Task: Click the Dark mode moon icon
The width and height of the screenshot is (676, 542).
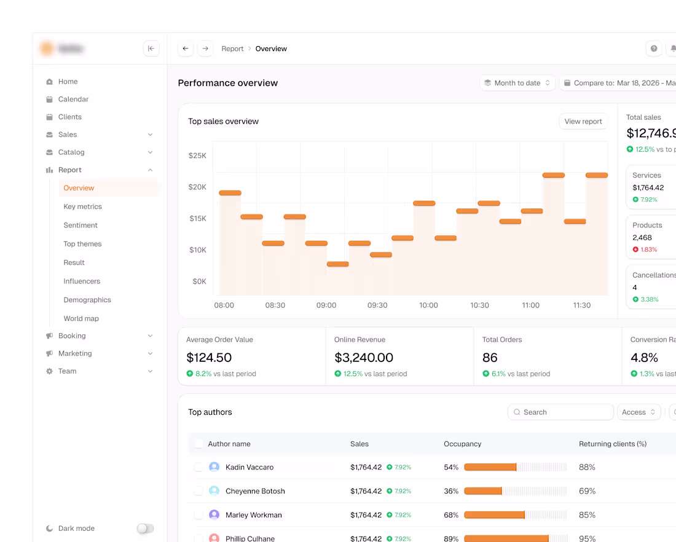Action: tap(50, 528)
